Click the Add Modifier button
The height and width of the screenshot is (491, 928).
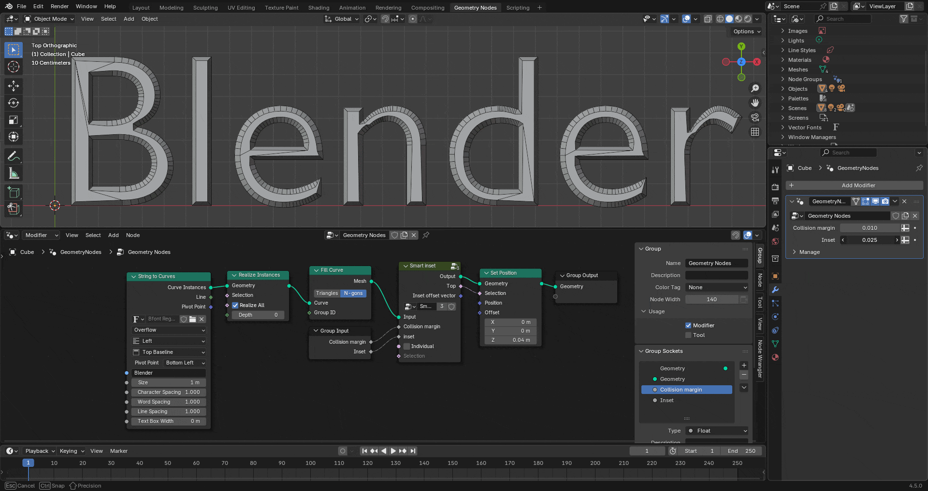855,185
